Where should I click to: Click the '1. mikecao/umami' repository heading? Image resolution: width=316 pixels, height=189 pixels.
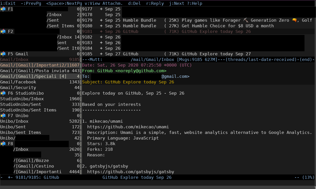103,121
